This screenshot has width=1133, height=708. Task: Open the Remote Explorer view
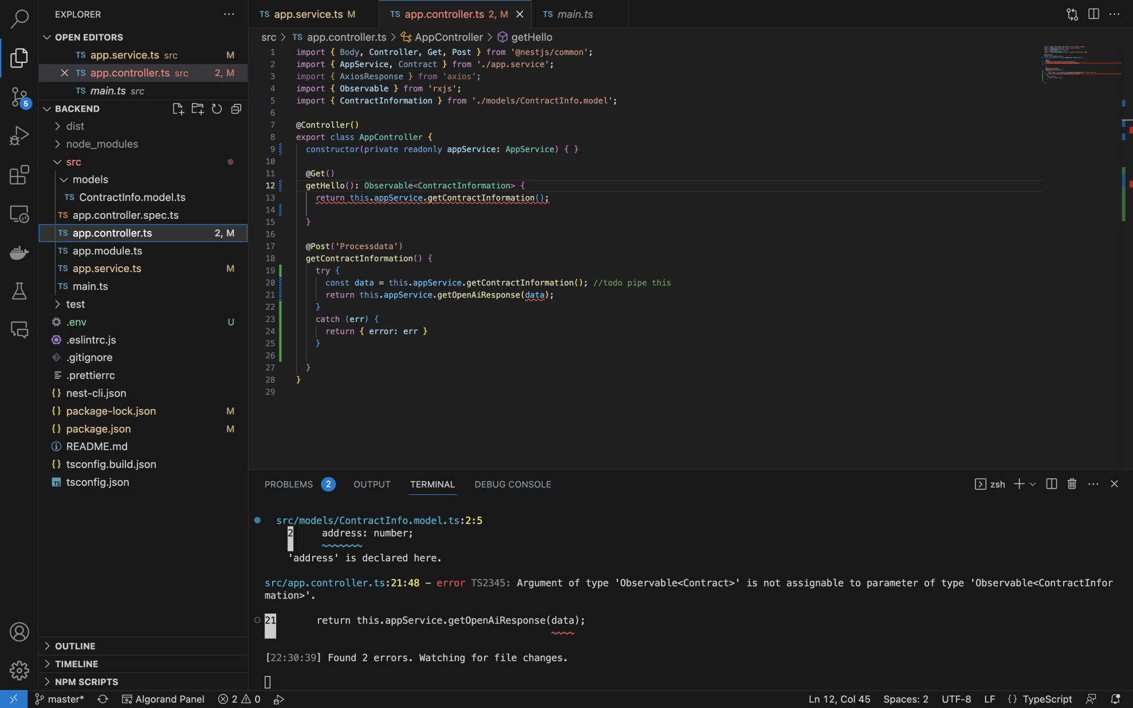pos(19,214)
